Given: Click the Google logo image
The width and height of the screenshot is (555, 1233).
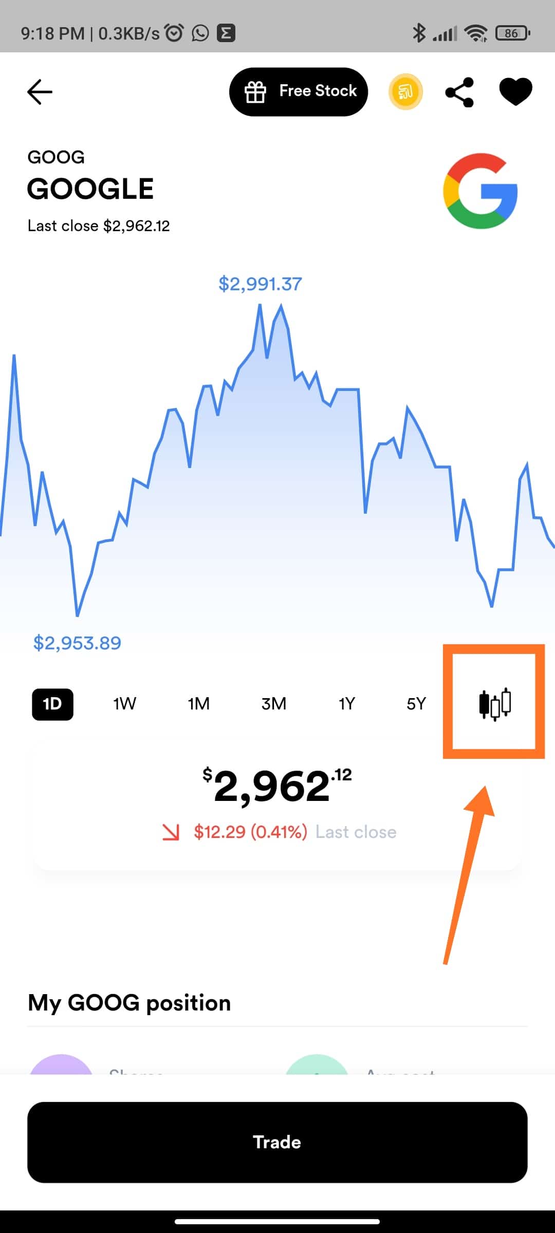Looking at the screenshot, I should (x=480, y=191).
